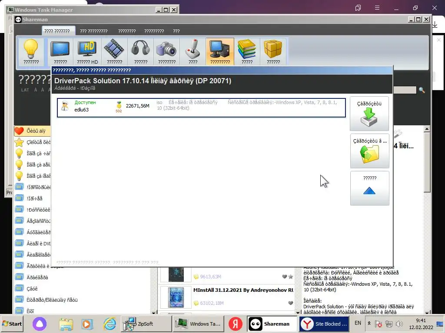Click the Start button

pos(12,323)
